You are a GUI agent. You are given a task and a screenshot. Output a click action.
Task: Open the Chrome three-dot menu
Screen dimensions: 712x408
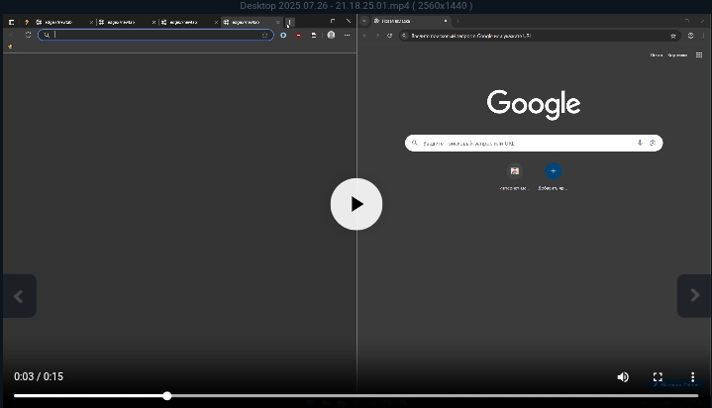(x=704, y=36)
